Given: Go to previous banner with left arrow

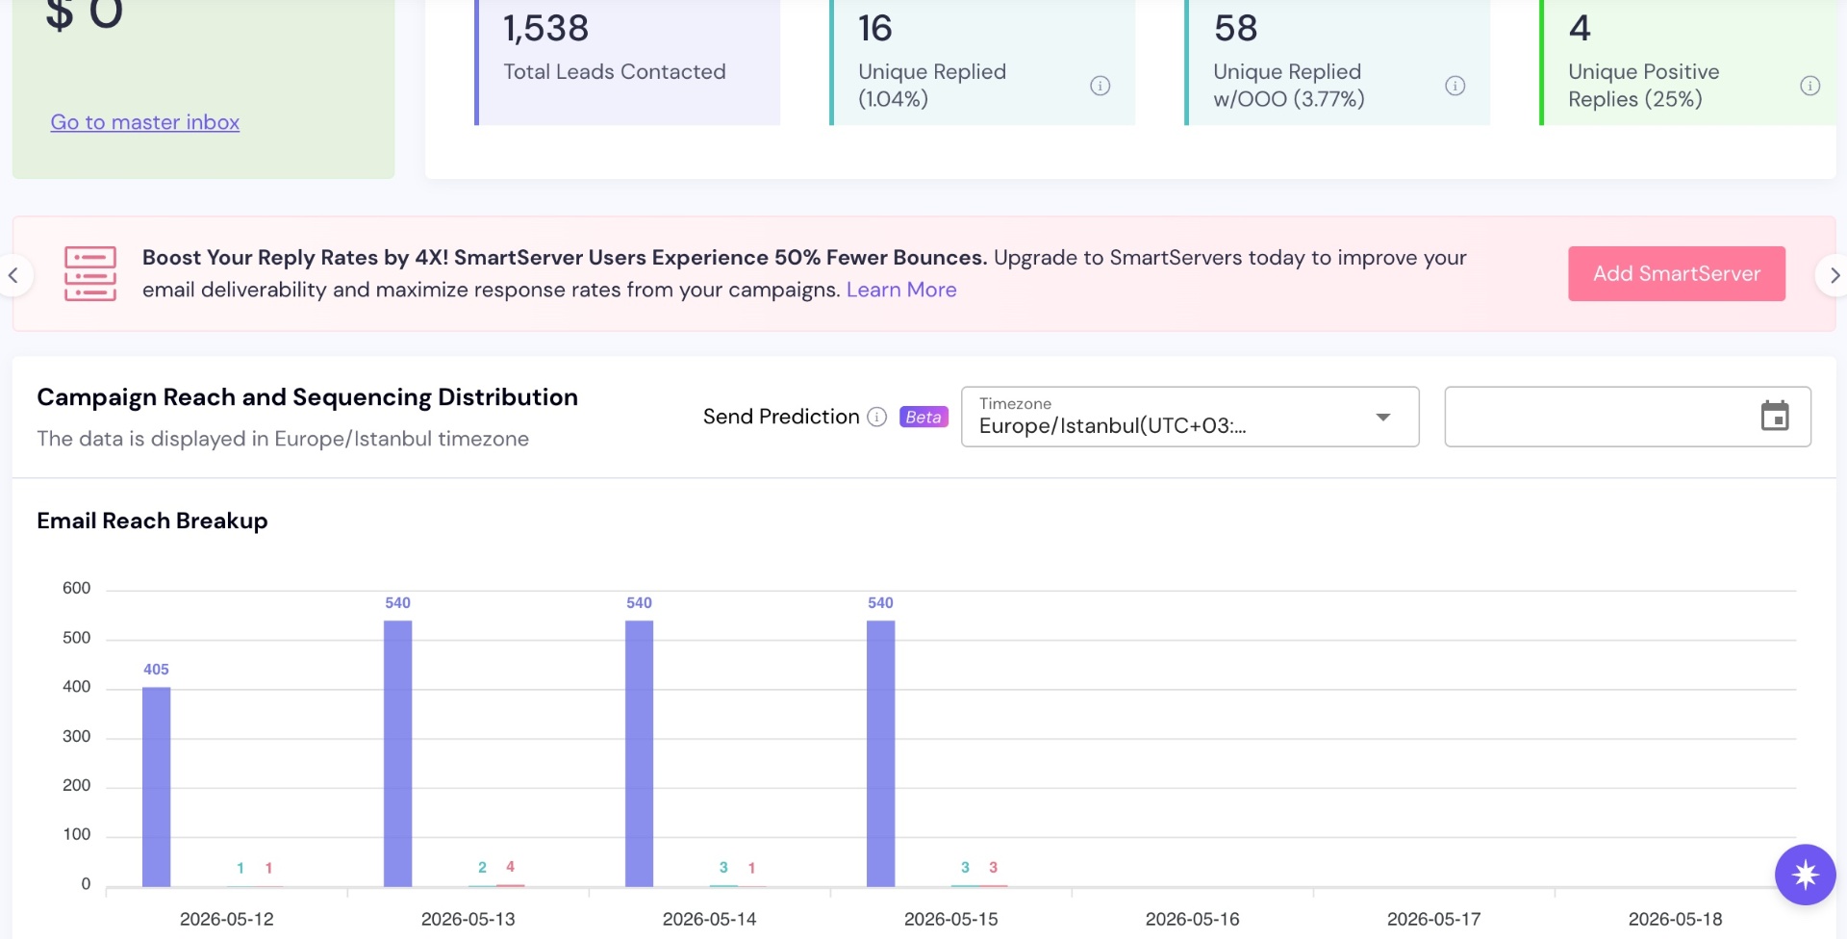Looking at the screenshot, I should (x=13, y=275).
